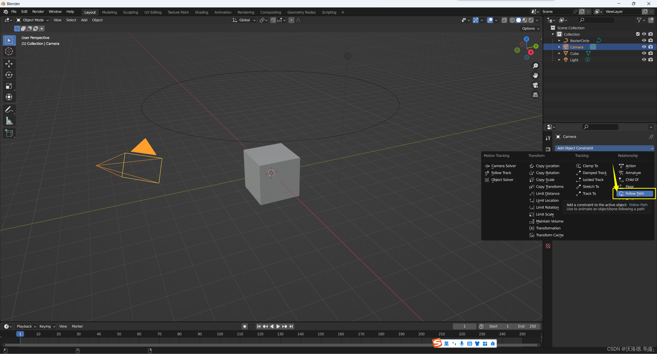Click the Move tool in toolbar

pos(9,63)
